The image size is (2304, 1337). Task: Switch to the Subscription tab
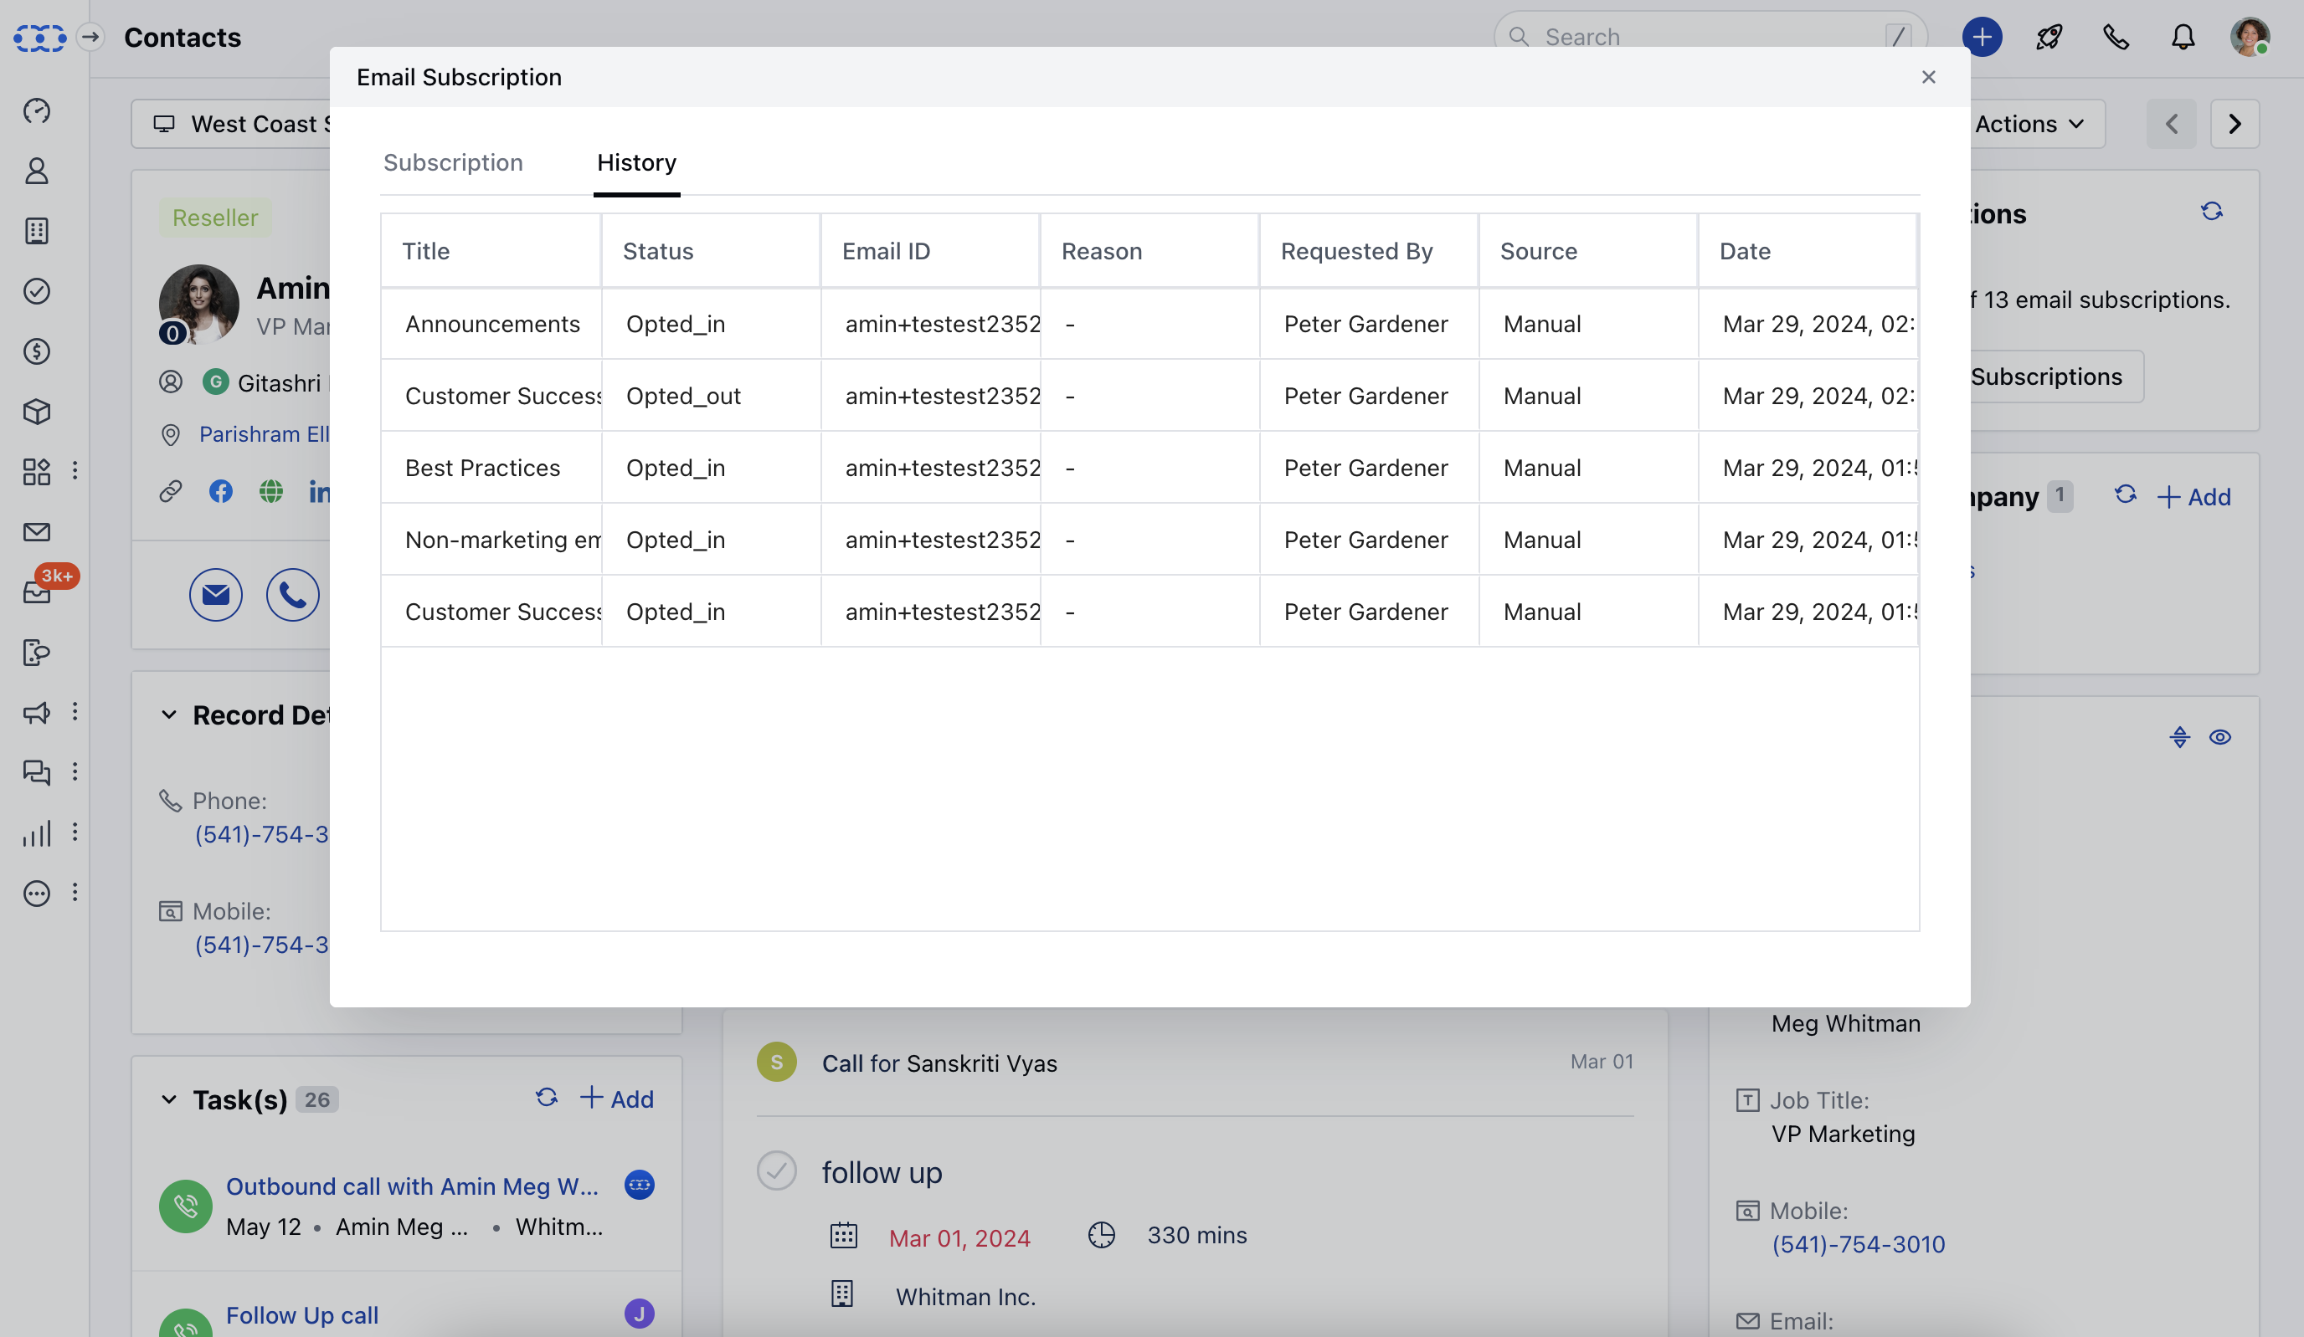click(453, 162)
